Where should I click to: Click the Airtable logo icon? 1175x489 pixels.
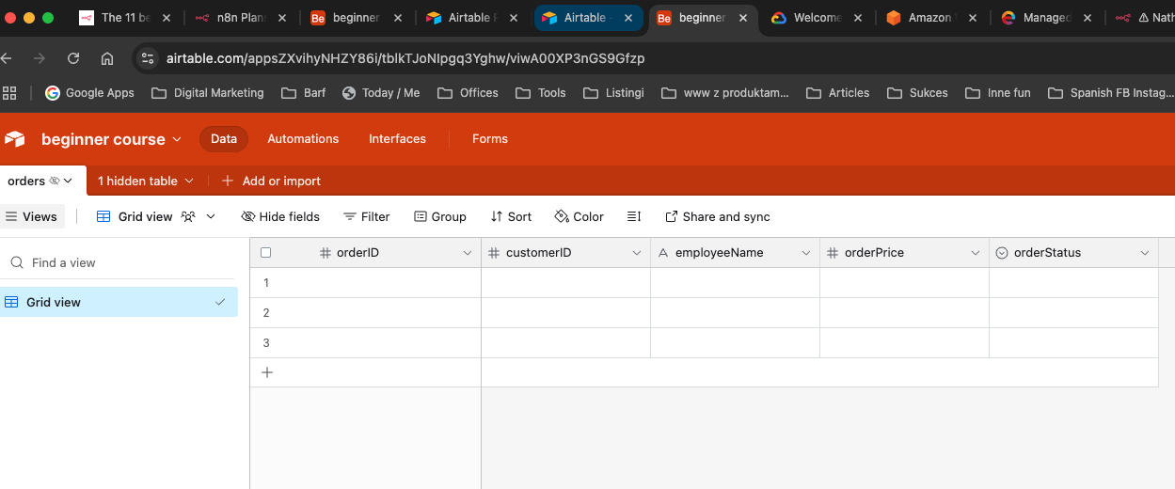[15, 139]
